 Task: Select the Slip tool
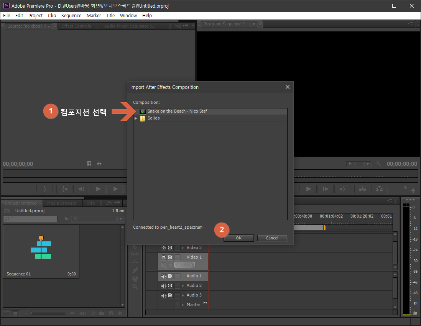(135, 254)
